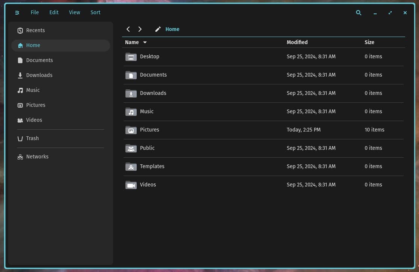Open the File menu
419x272 pixels.
(x=34, y=12)
